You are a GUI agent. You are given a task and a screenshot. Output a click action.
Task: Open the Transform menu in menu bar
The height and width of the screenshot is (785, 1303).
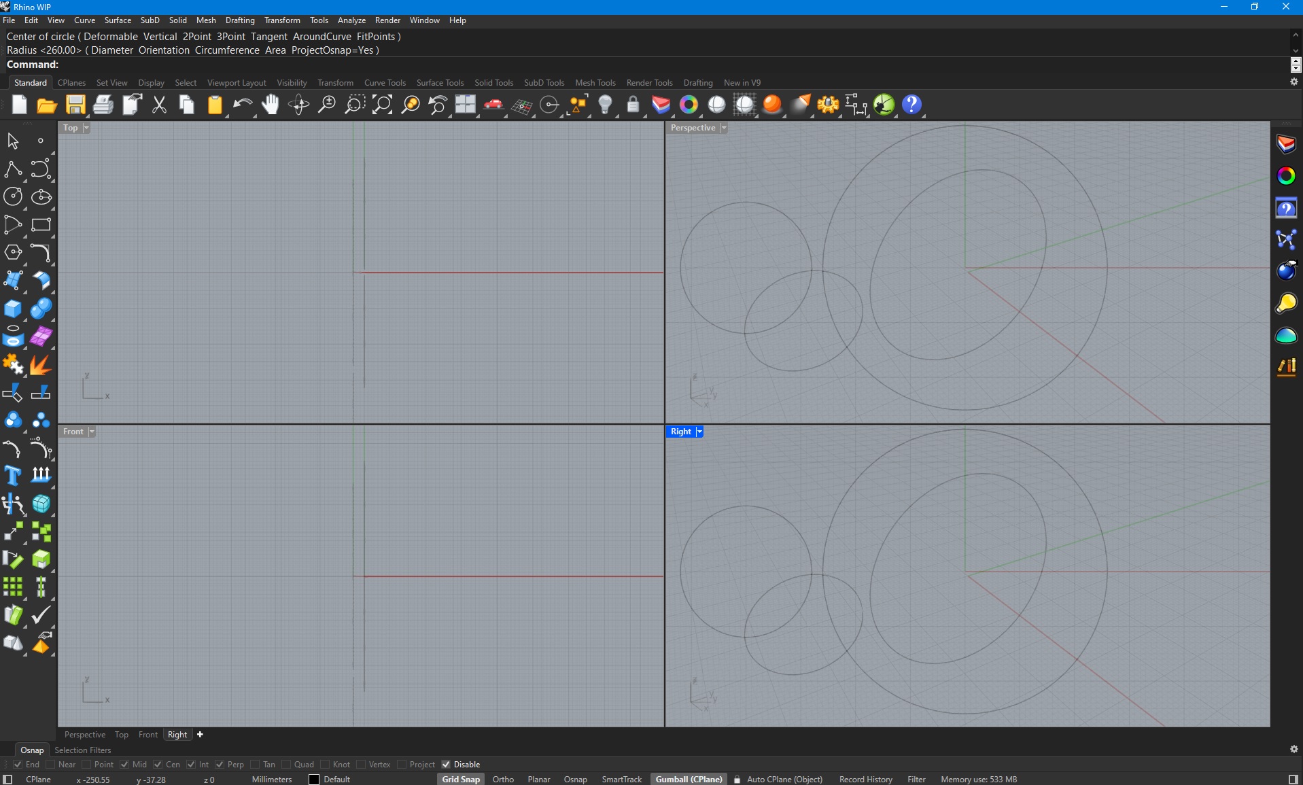(282, 20)
